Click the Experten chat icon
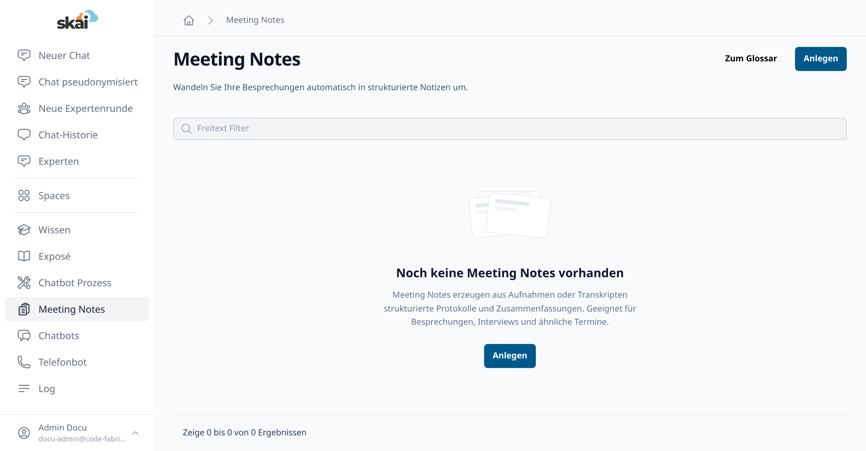Screen dimensions: 866x451 point(24,161)
